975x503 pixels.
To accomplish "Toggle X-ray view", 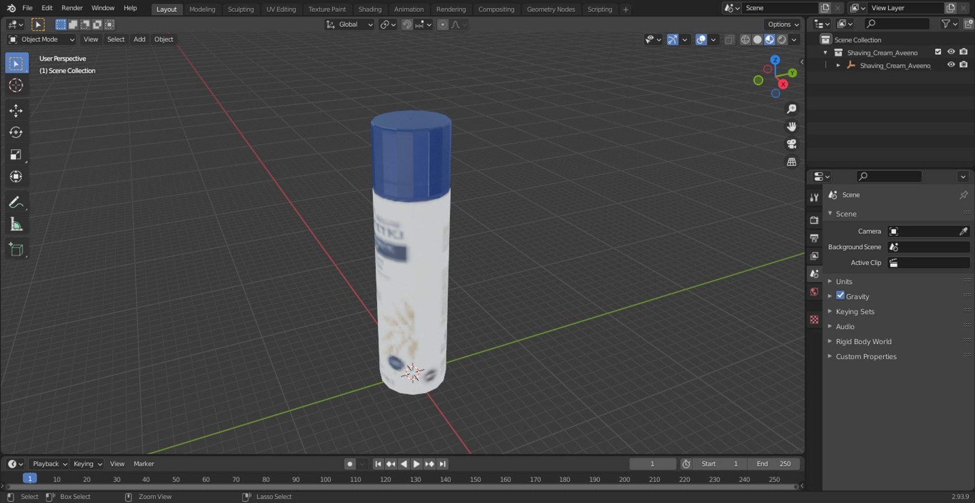I will click(729, 40).
